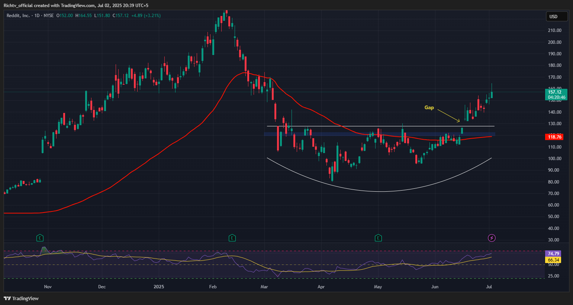Click the 2025 label on time axis
The image size is (573, 305).
(159, 287)
